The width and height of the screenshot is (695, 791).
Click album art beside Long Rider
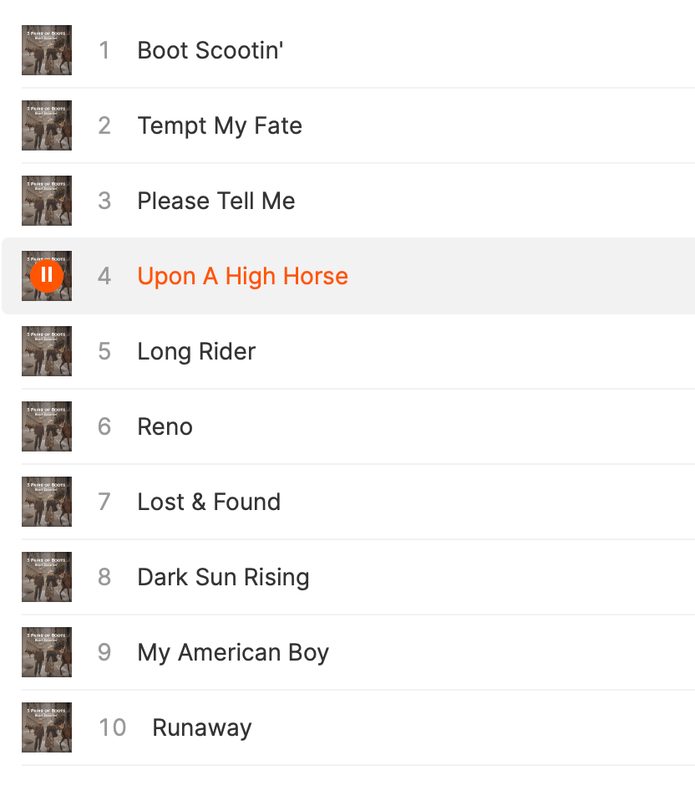point(47,351)
